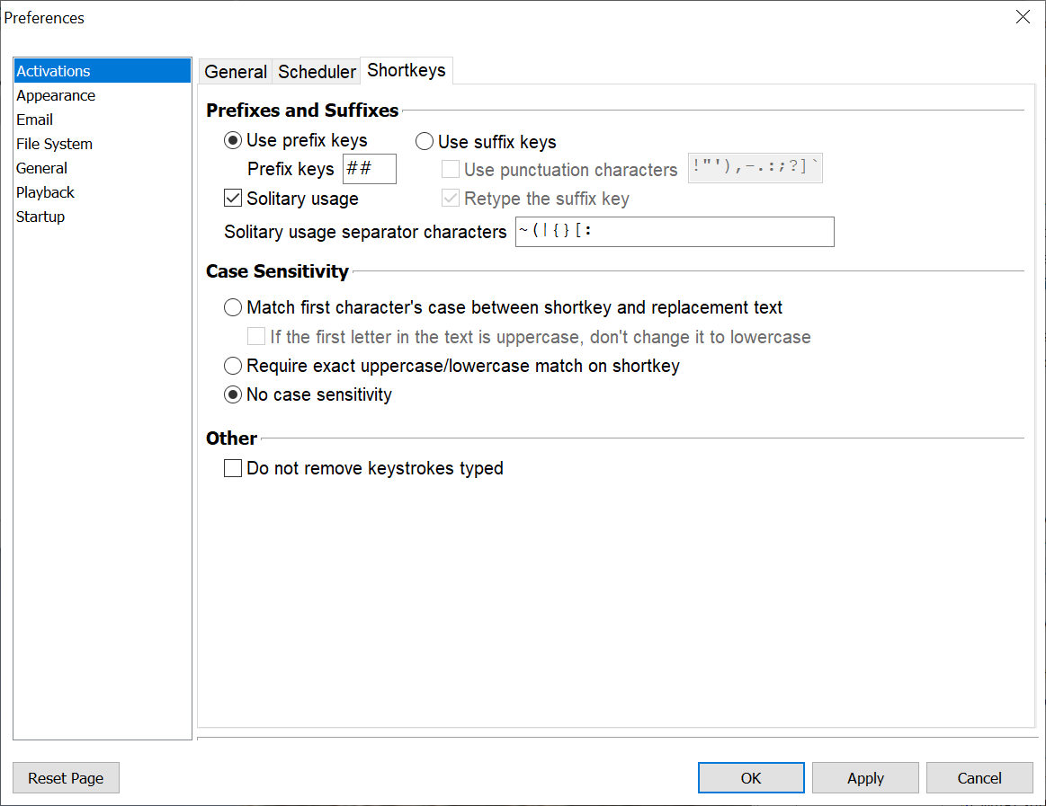Select No case sensitivity option
The height and width of the screenshot is (806, 1046).
click(x=233, y=394)
